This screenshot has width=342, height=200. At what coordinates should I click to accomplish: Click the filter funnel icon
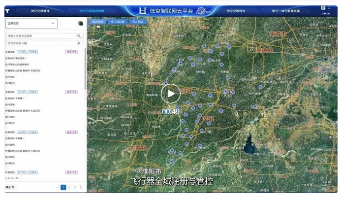[7, 10]
